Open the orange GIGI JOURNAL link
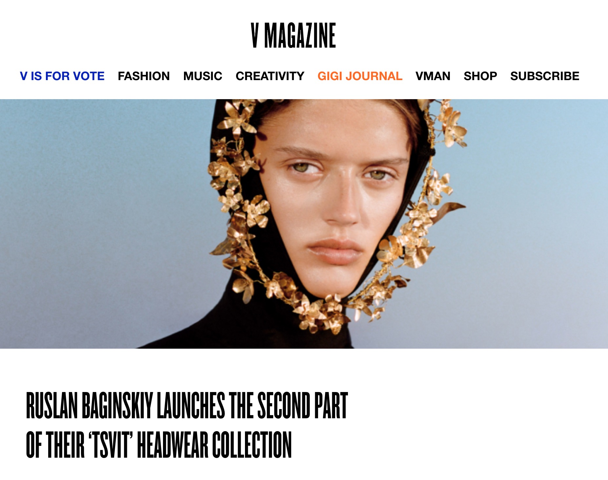Screen dimensions: 608x480 (x=360, y=76)
